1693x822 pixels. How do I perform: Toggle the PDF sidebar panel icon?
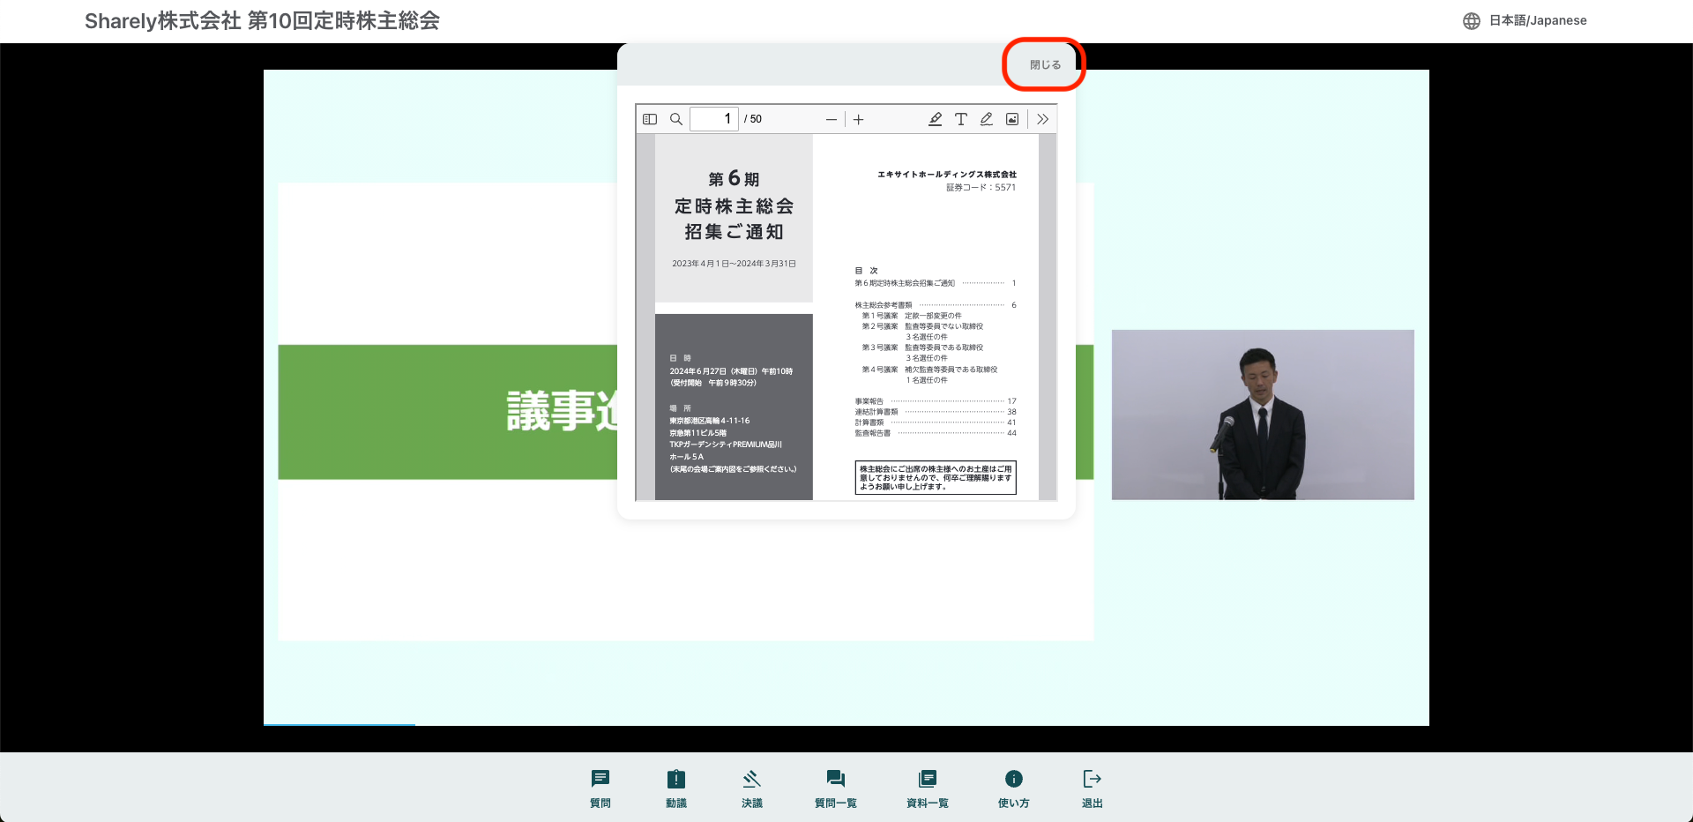click(650, 119)
